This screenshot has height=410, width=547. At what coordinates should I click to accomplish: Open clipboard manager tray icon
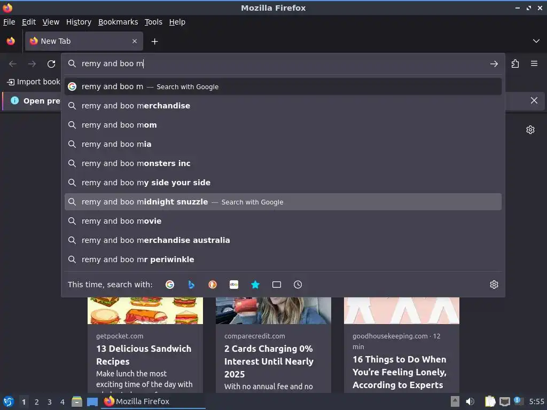490,401
